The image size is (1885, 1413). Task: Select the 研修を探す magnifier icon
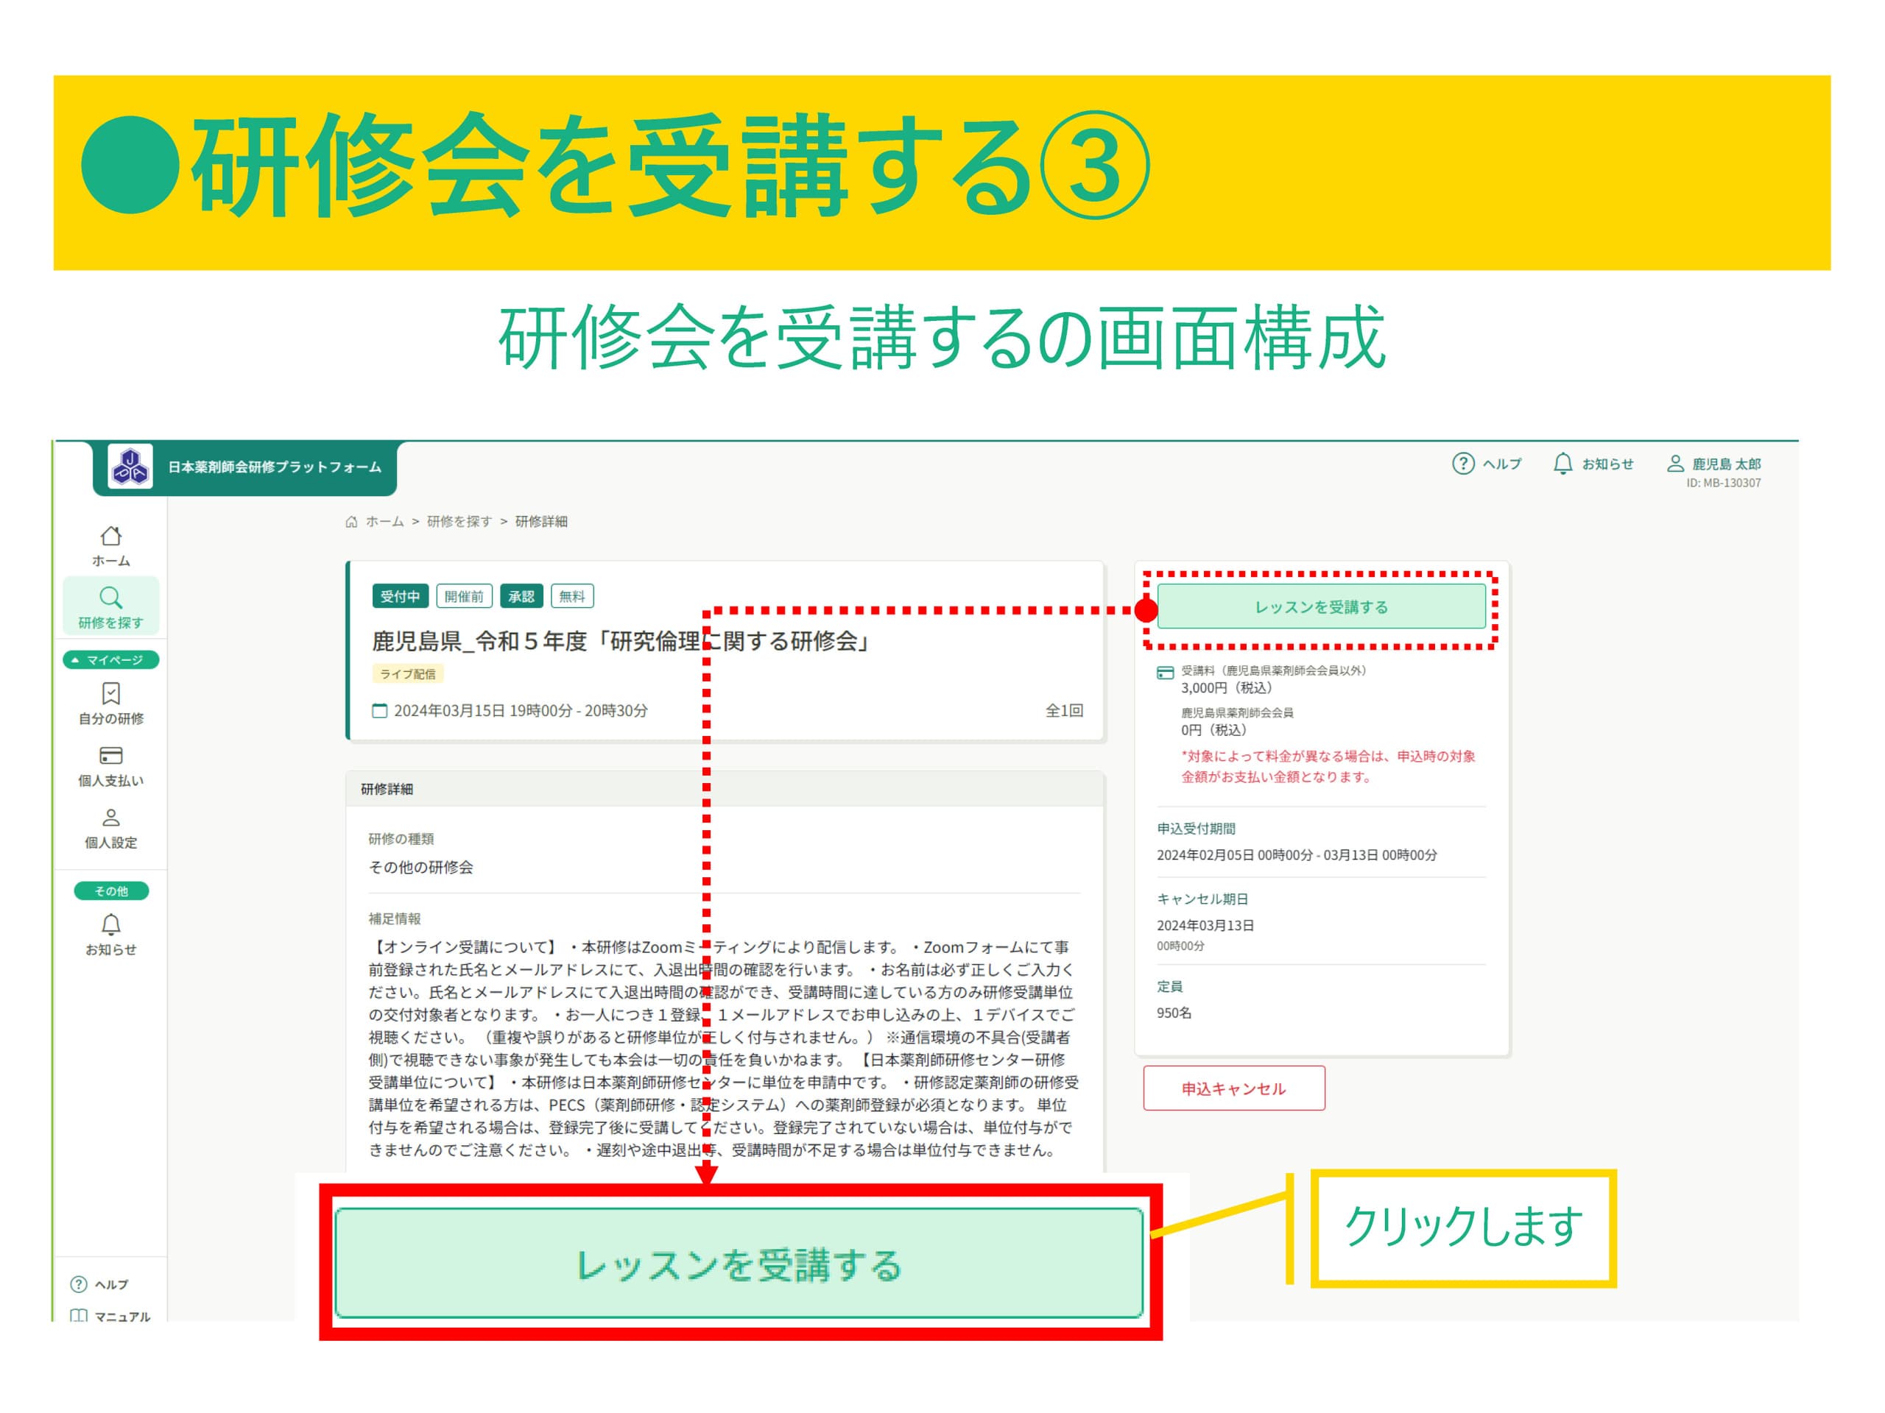[110, 597]
